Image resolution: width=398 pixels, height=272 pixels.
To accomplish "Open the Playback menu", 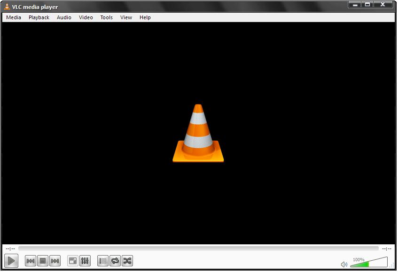I will [x=39, y=17].
